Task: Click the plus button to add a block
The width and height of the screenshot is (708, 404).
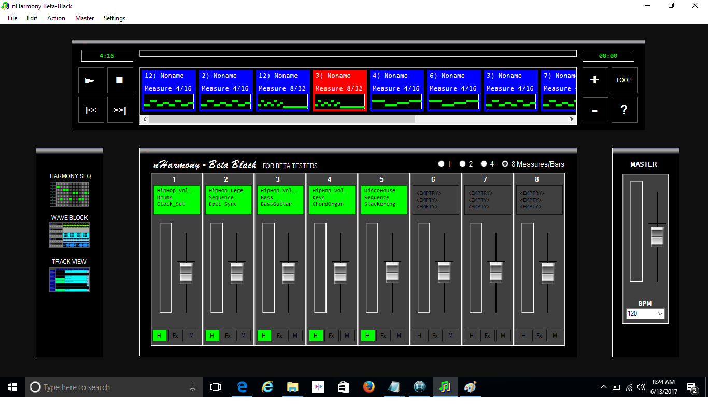Action: tap(595, 80)
